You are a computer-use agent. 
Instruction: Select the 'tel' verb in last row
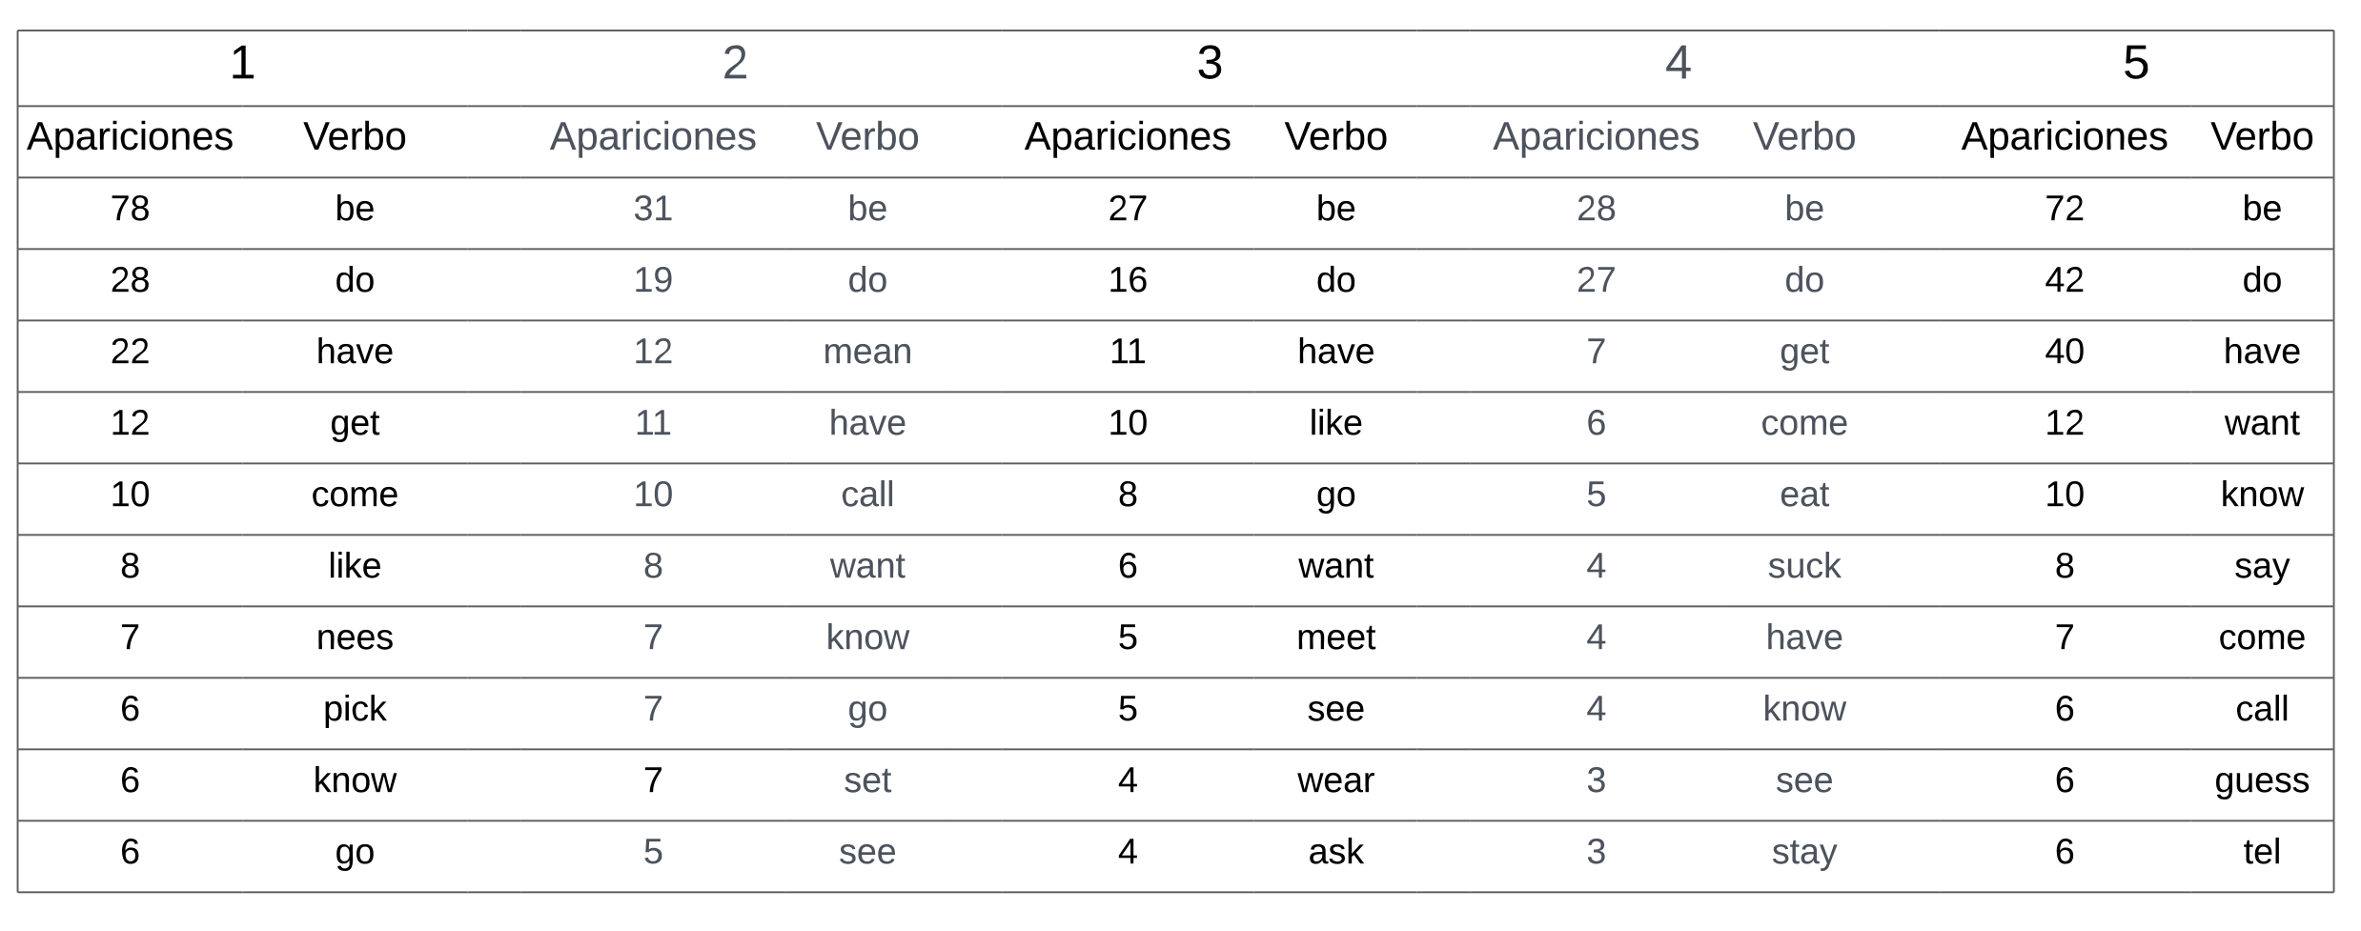click(x=2262, y=852)
